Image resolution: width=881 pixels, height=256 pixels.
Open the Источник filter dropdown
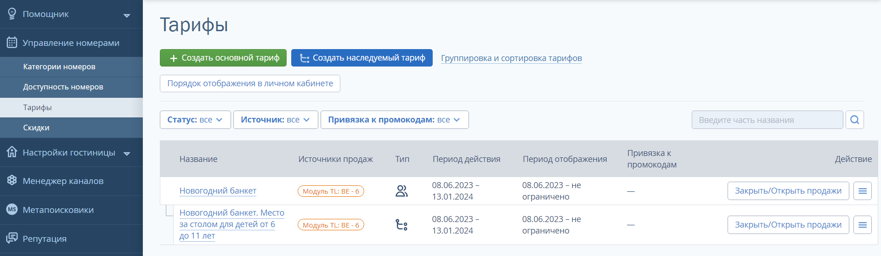point(275,120)
